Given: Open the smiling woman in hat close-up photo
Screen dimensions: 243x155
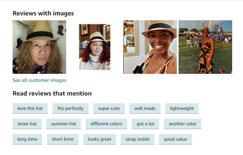Looking at the screenshot, I should click(x=150, y=47).
